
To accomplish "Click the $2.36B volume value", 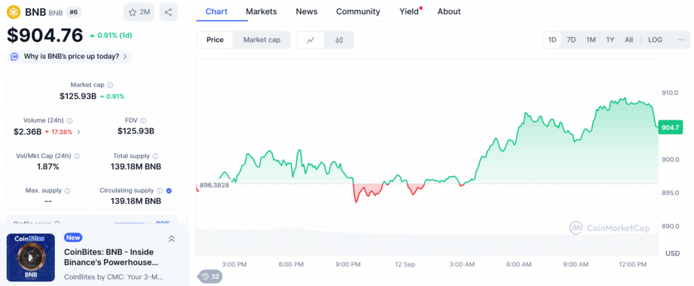I will pos(27,132).
